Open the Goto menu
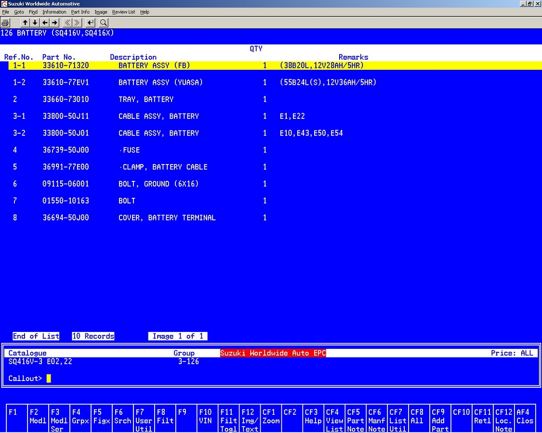This screenshot has height=433, width=542. 19,12
